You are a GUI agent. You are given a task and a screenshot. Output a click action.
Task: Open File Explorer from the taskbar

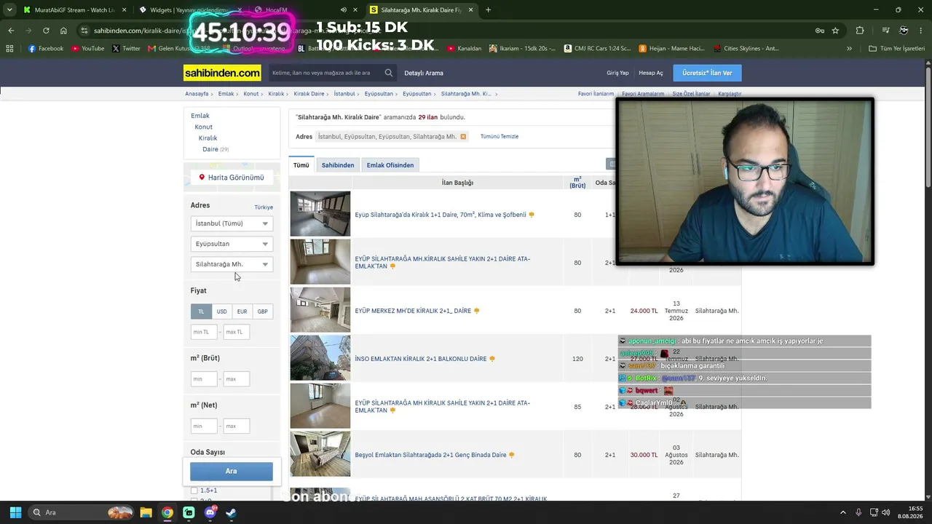coord(146,512)
